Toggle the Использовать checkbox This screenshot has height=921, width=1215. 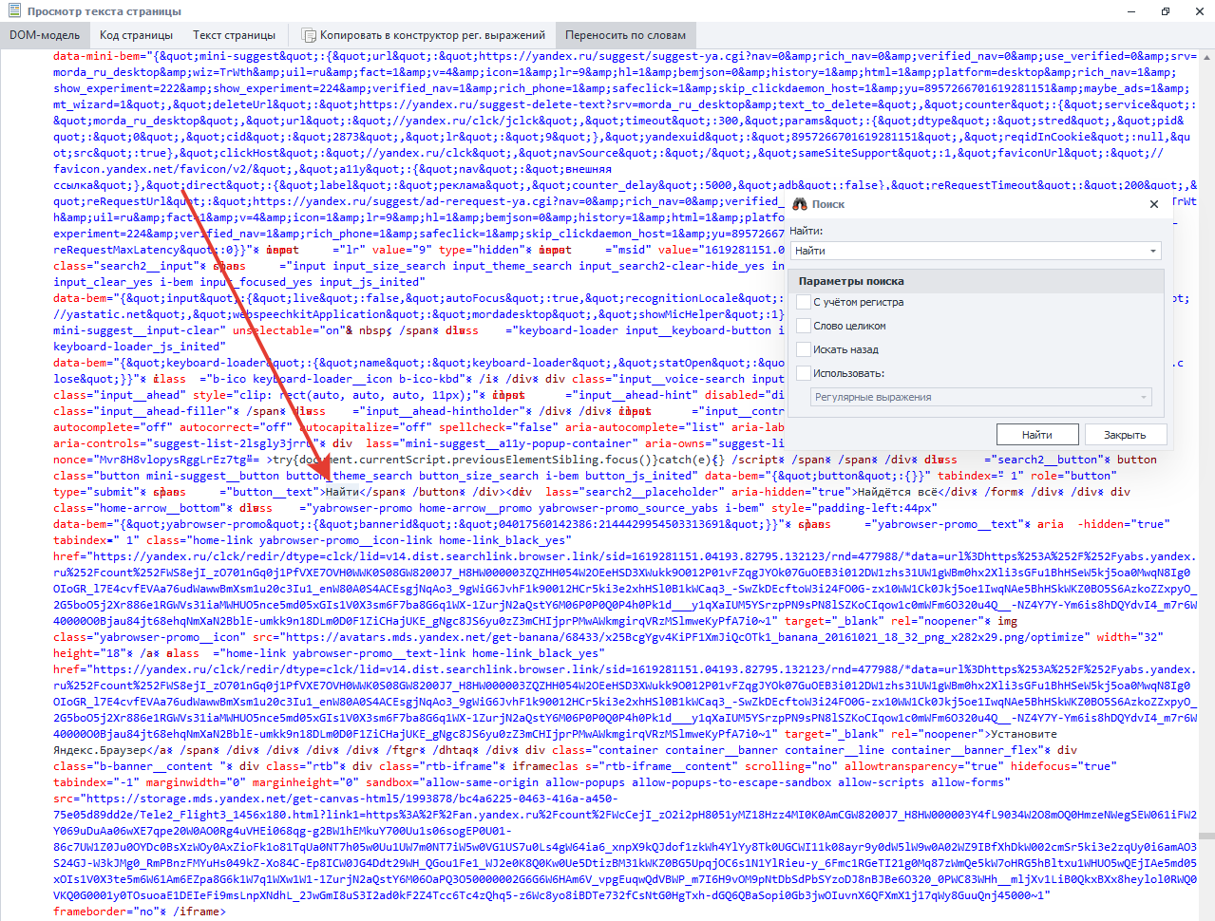[x=804, y=373]
